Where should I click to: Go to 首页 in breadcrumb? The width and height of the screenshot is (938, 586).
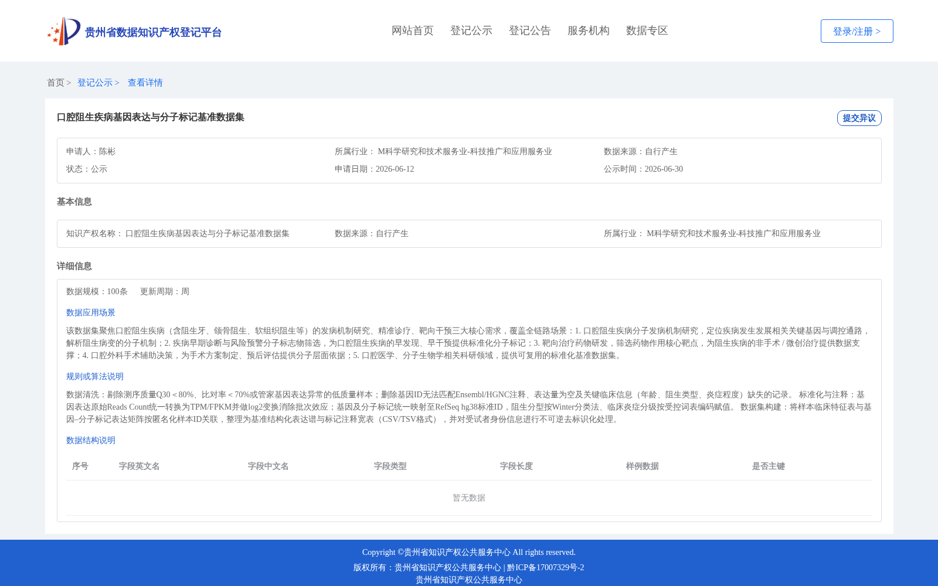click(x=56, y=83)
